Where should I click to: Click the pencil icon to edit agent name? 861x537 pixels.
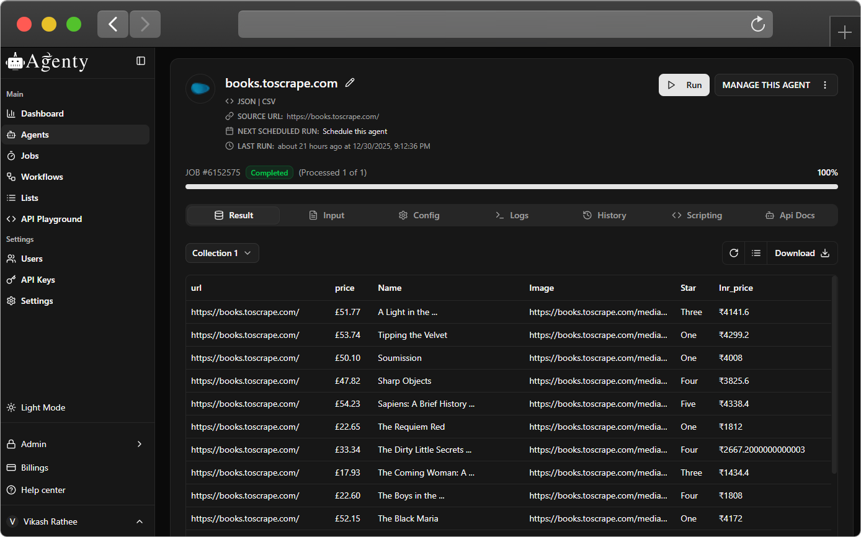pyautogui.click(x=350, y=83)
